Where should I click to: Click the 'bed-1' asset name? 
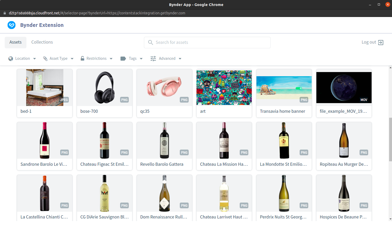(26, 111)
